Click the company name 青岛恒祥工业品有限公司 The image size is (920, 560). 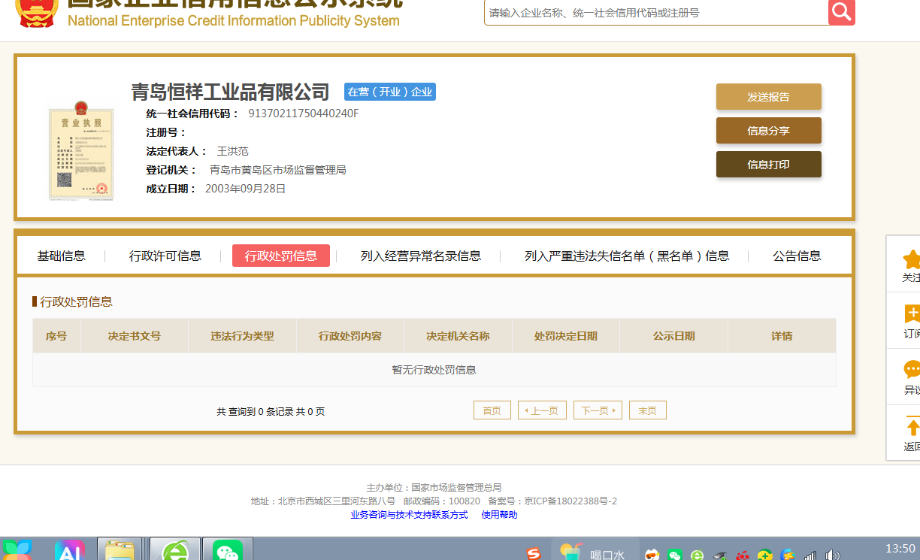pos(230,92)
